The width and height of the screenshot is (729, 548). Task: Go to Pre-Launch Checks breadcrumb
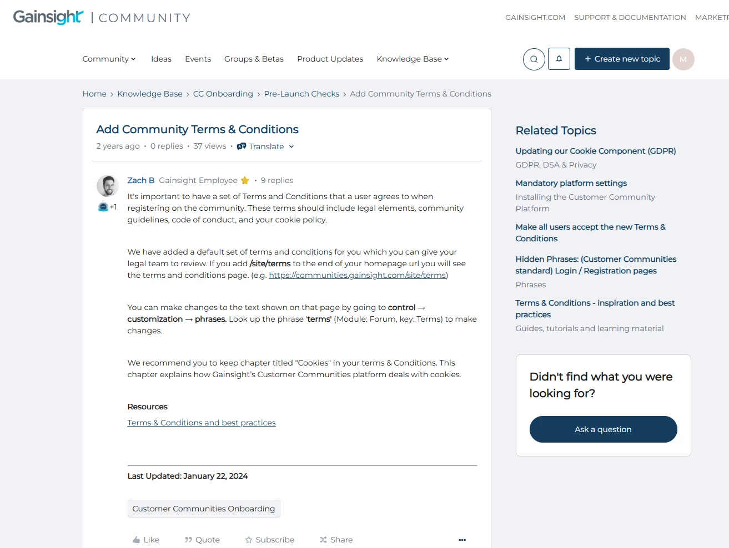click(x=301, y=94)
